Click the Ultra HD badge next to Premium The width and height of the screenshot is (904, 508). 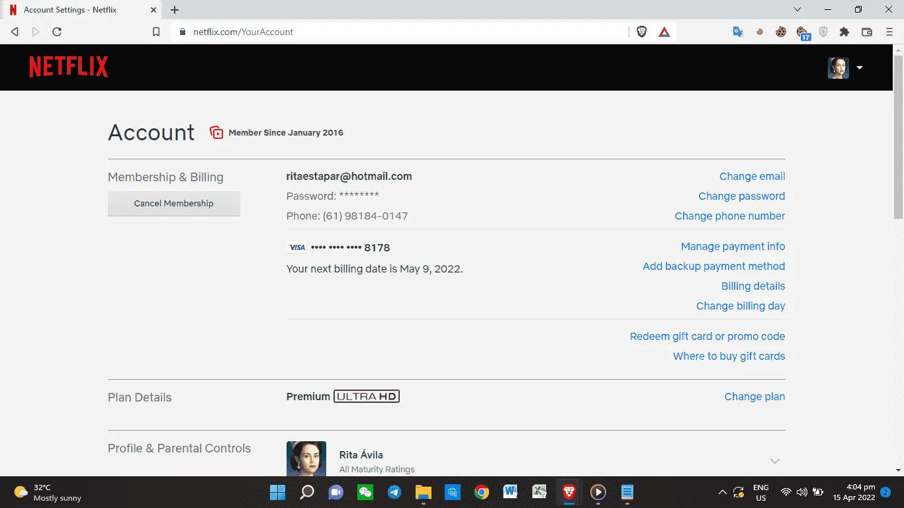tap(367, 396)
